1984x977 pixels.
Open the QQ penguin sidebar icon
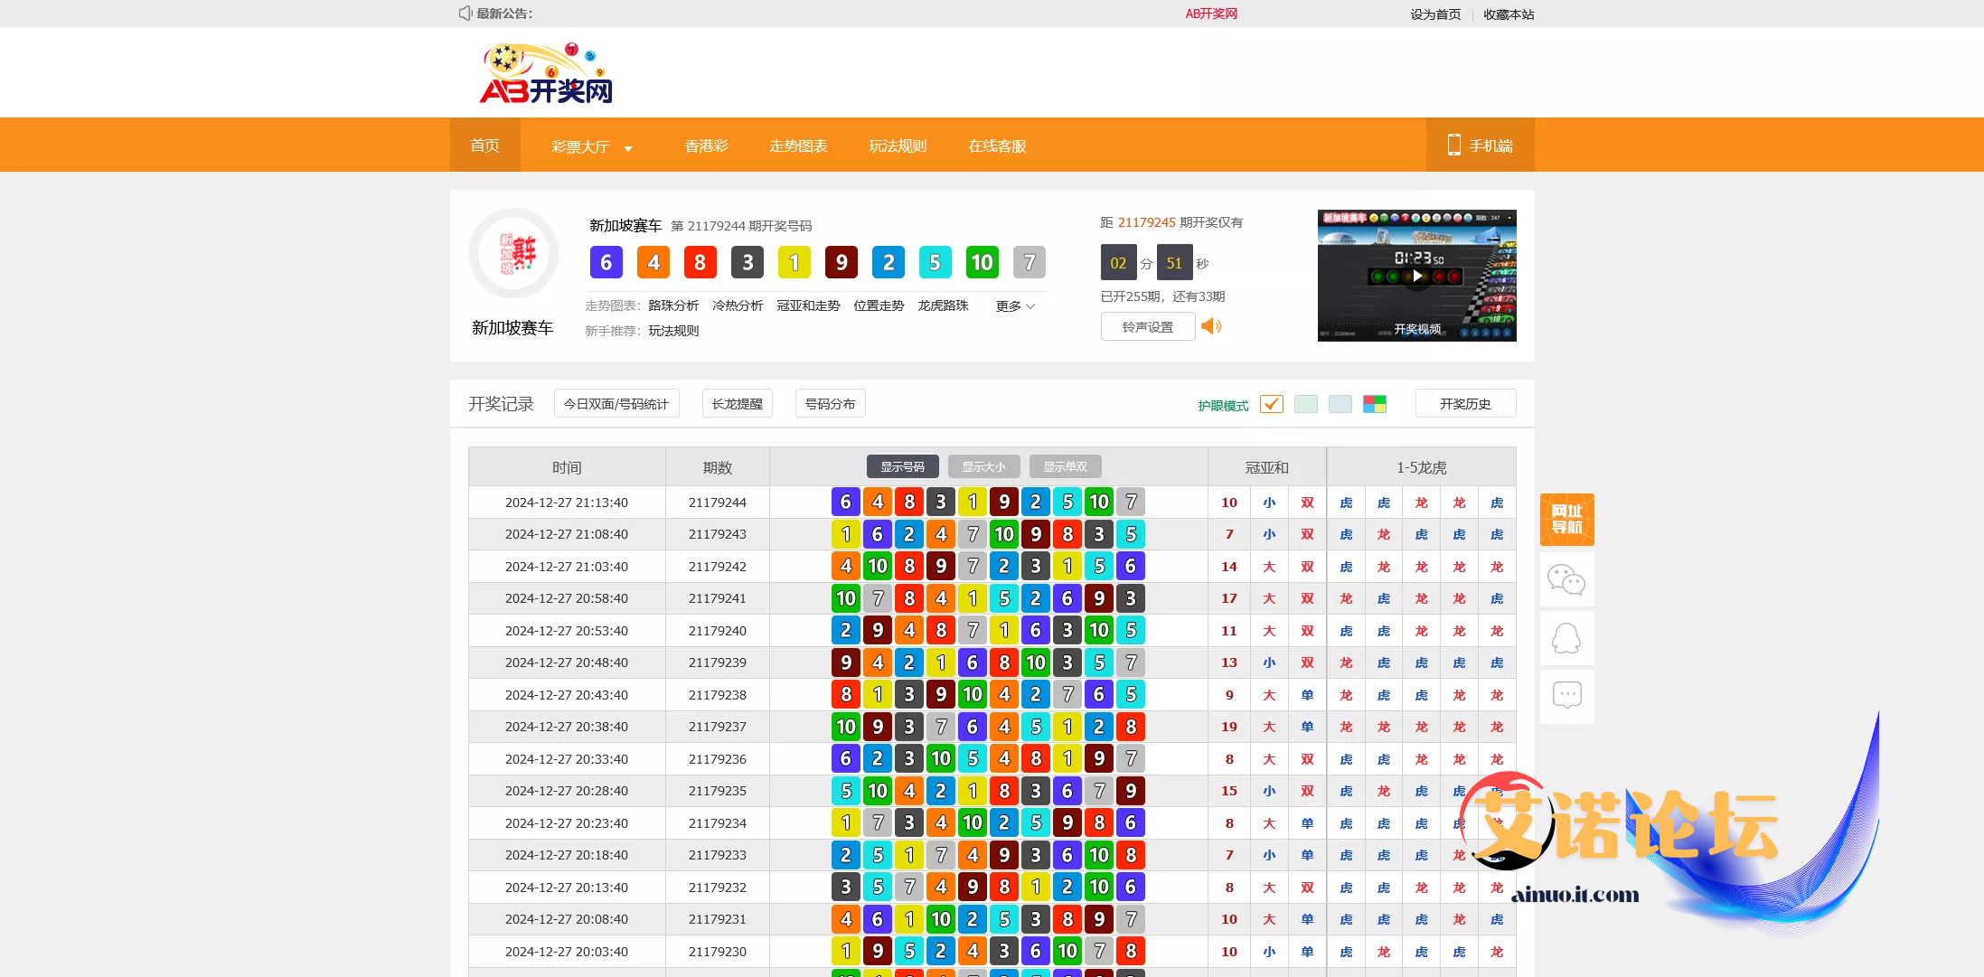[x=1566, y=638]
